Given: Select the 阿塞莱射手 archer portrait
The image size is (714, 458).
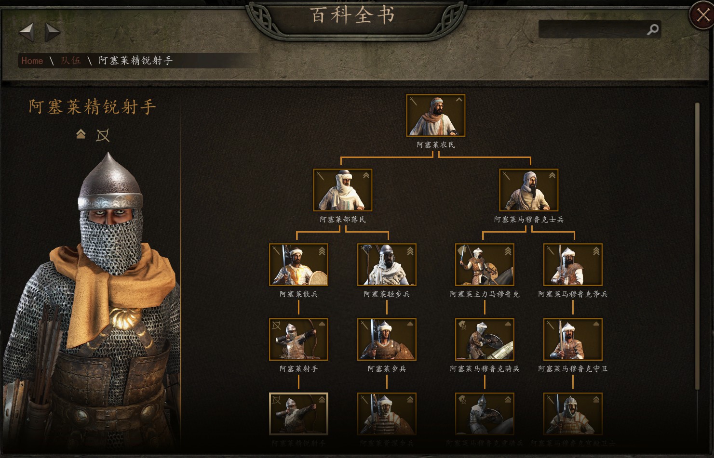Looking at the screenshot, I should pyautogui.click(x=298, y=339).
